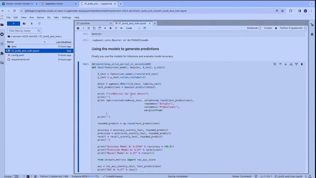Open the Settings menu
The image size is (316, 178).
[66, 17]
